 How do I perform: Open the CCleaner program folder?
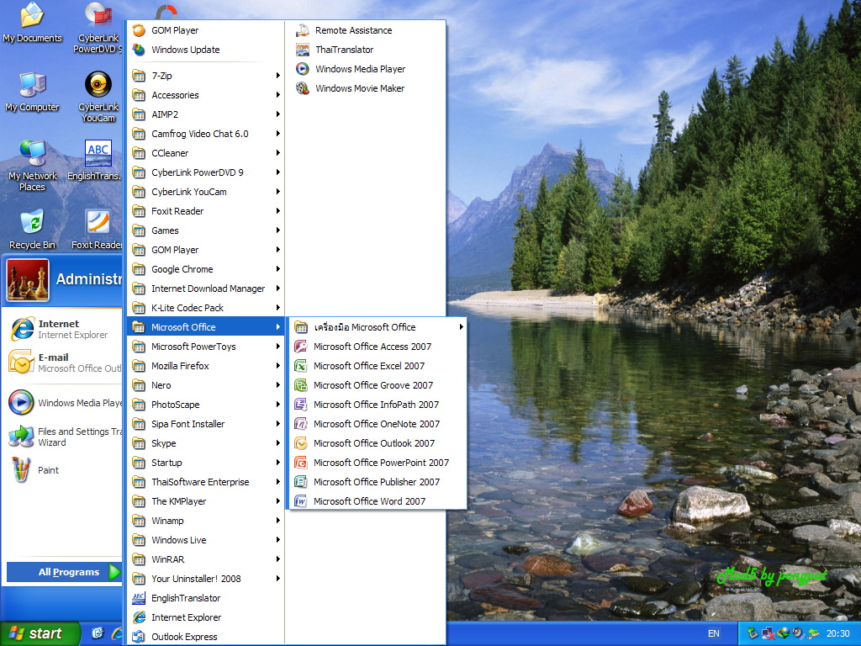coord(206,153)
